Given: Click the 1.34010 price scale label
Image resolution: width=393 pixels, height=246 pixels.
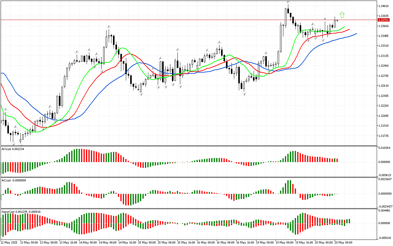Looking at the screenshot, I should (x=384, y=6).
